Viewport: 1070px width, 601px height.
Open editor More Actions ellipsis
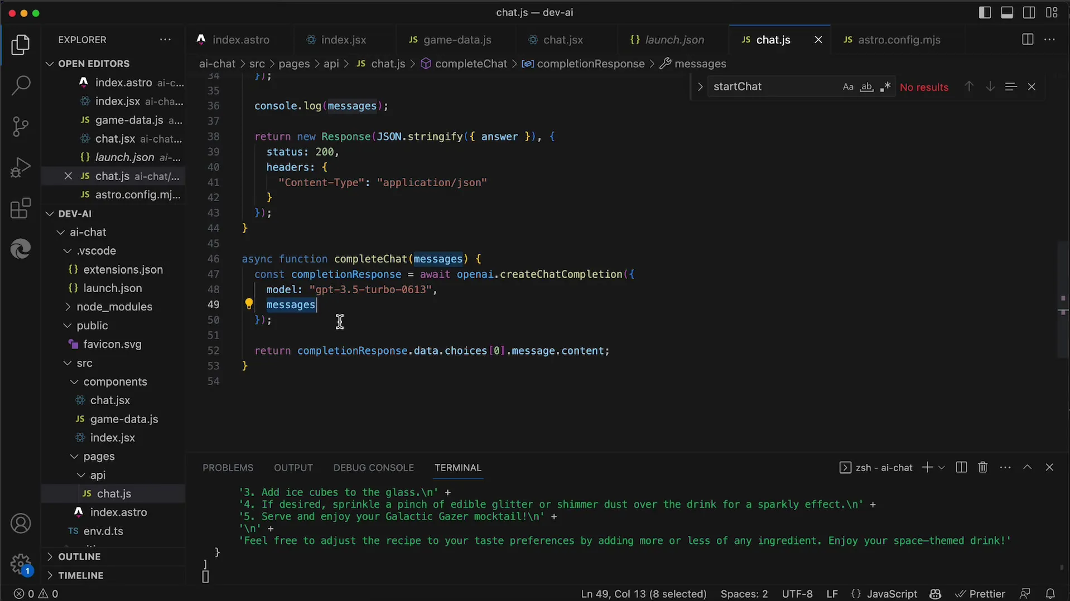pyautogui.click(x=1049, y=40)
